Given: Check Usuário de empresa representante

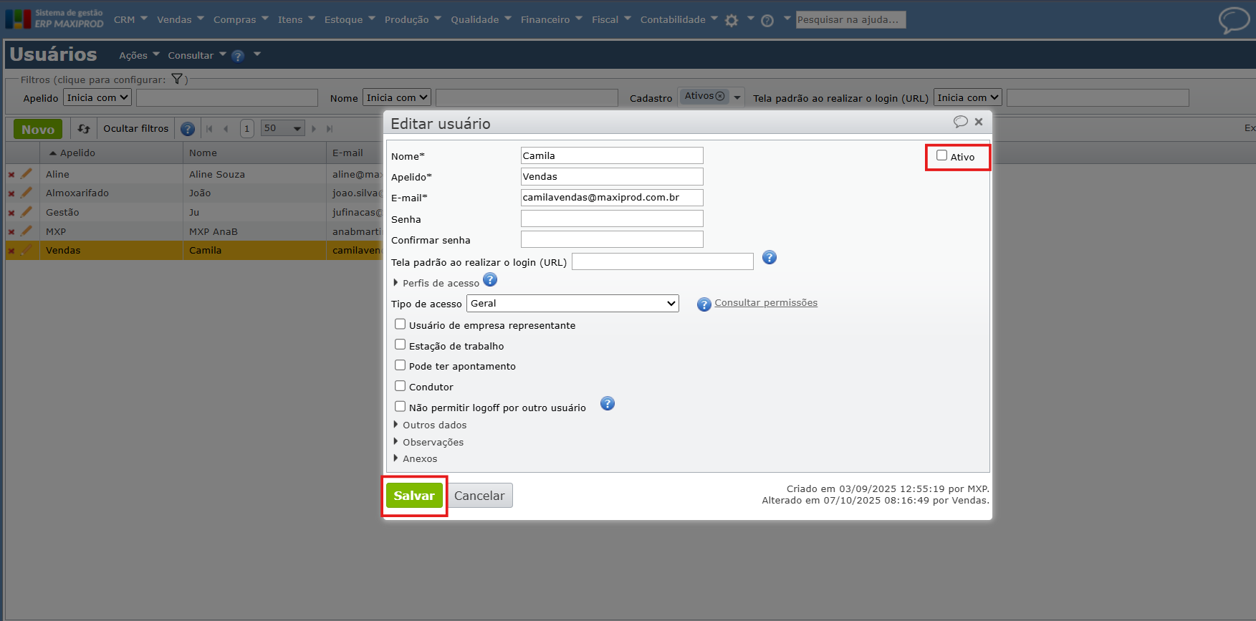Looking at the screenshot, I should tap(401, 324).
